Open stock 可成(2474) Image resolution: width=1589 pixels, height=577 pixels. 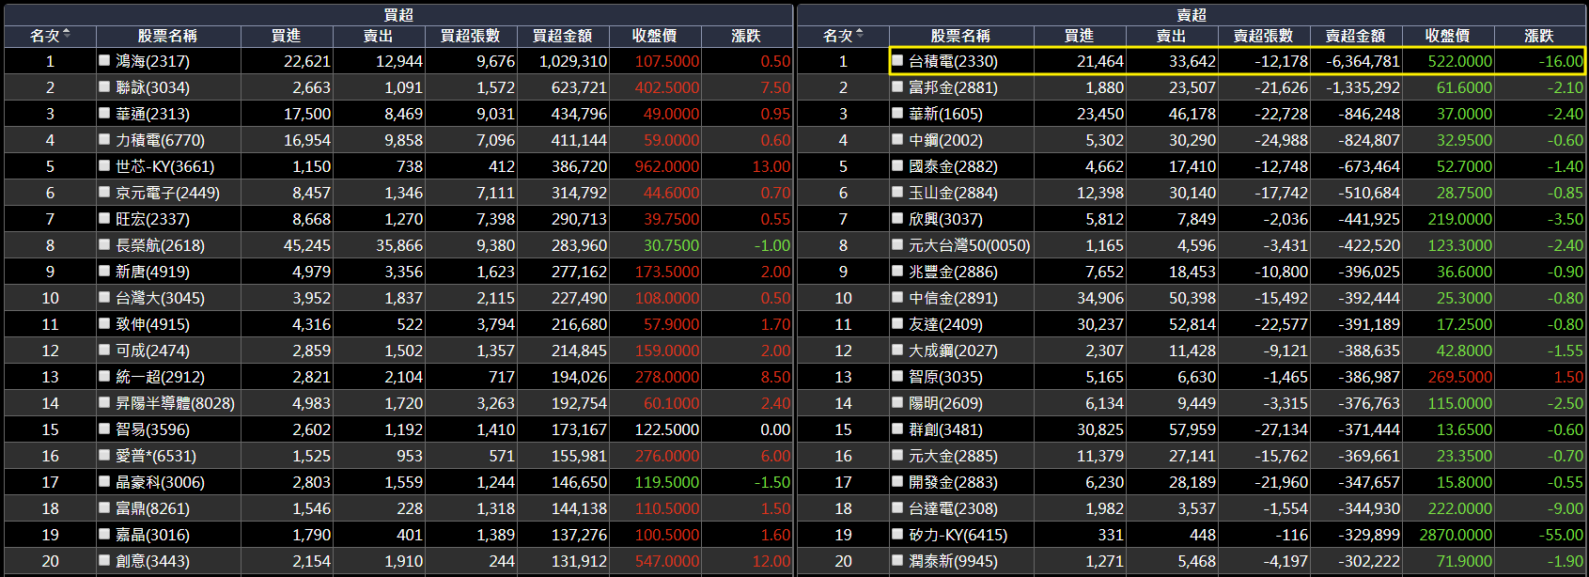(152, 351)
